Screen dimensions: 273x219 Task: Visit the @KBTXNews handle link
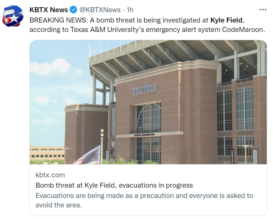coord(100,10)
